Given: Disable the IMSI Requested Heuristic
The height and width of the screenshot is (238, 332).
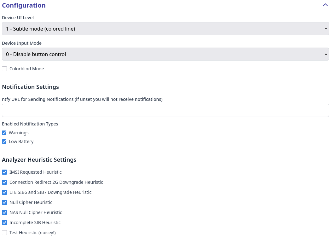Looking at the screenshot, I should pos(4,172).
